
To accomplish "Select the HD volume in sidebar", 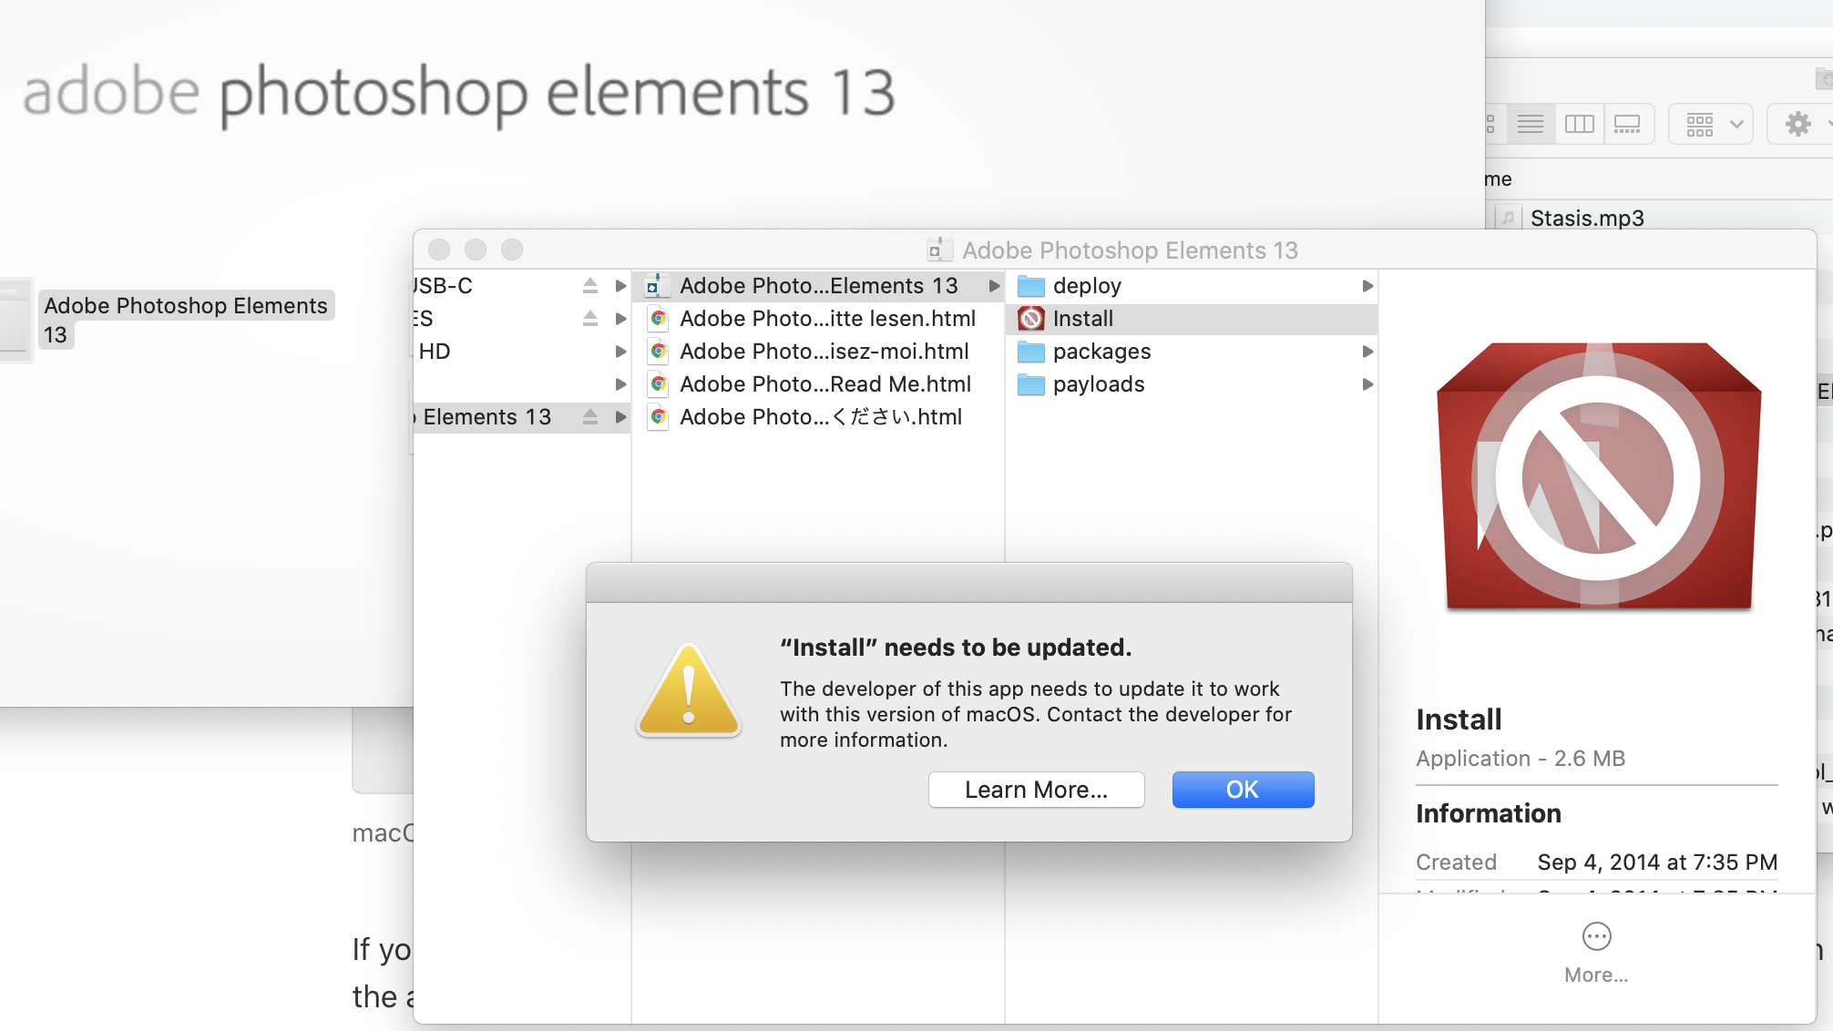I will point(435,352).
